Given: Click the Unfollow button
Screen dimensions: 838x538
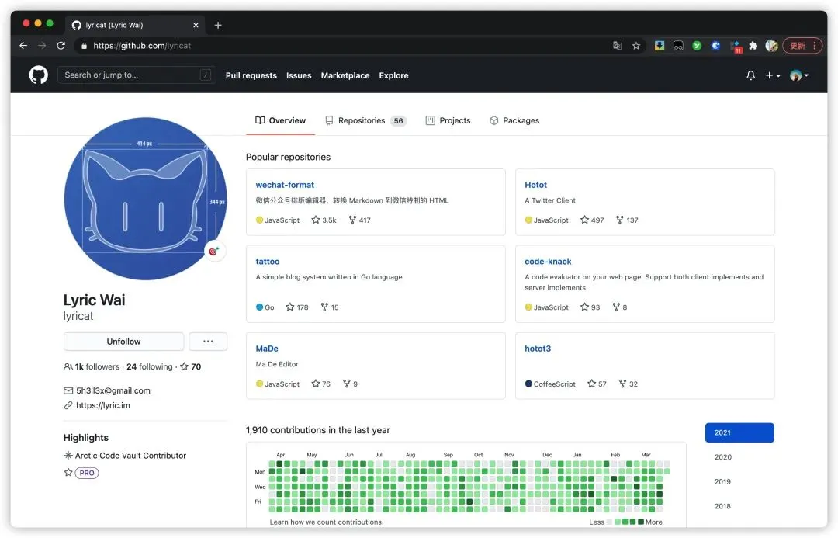Looking at the screenshot, I should [123, 341].
